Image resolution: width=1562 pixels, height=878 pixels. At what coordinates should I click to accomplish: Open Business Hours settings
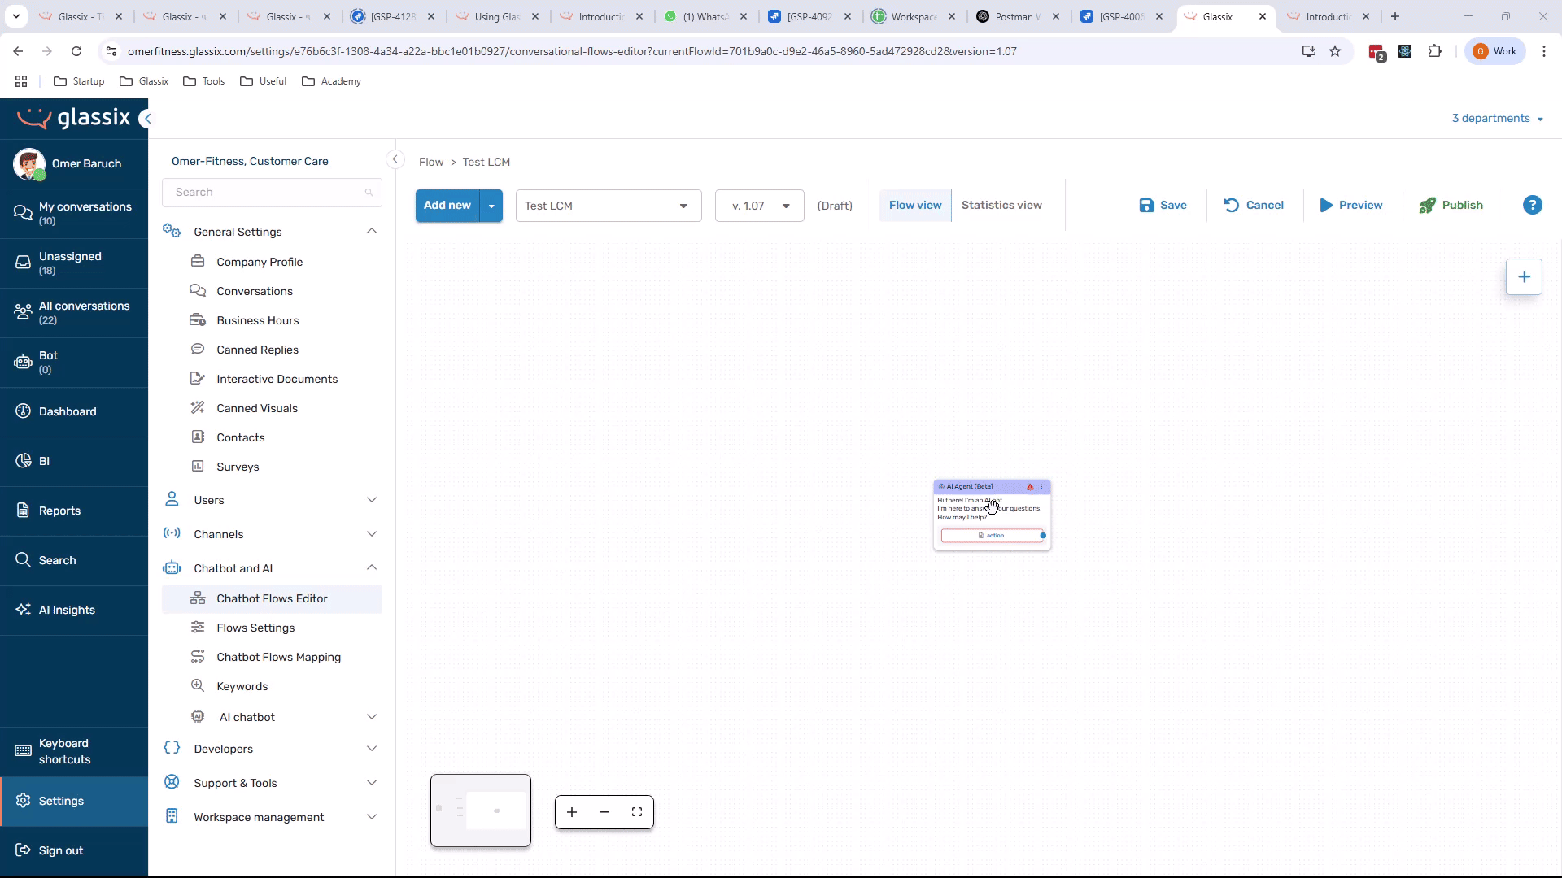(x=272, y=320)
